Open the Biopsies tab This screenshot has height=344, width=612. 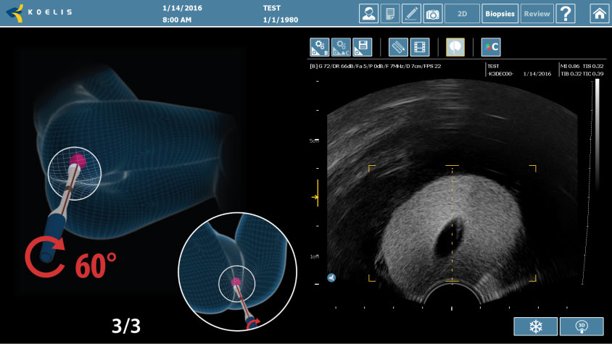tap(500, 14)
